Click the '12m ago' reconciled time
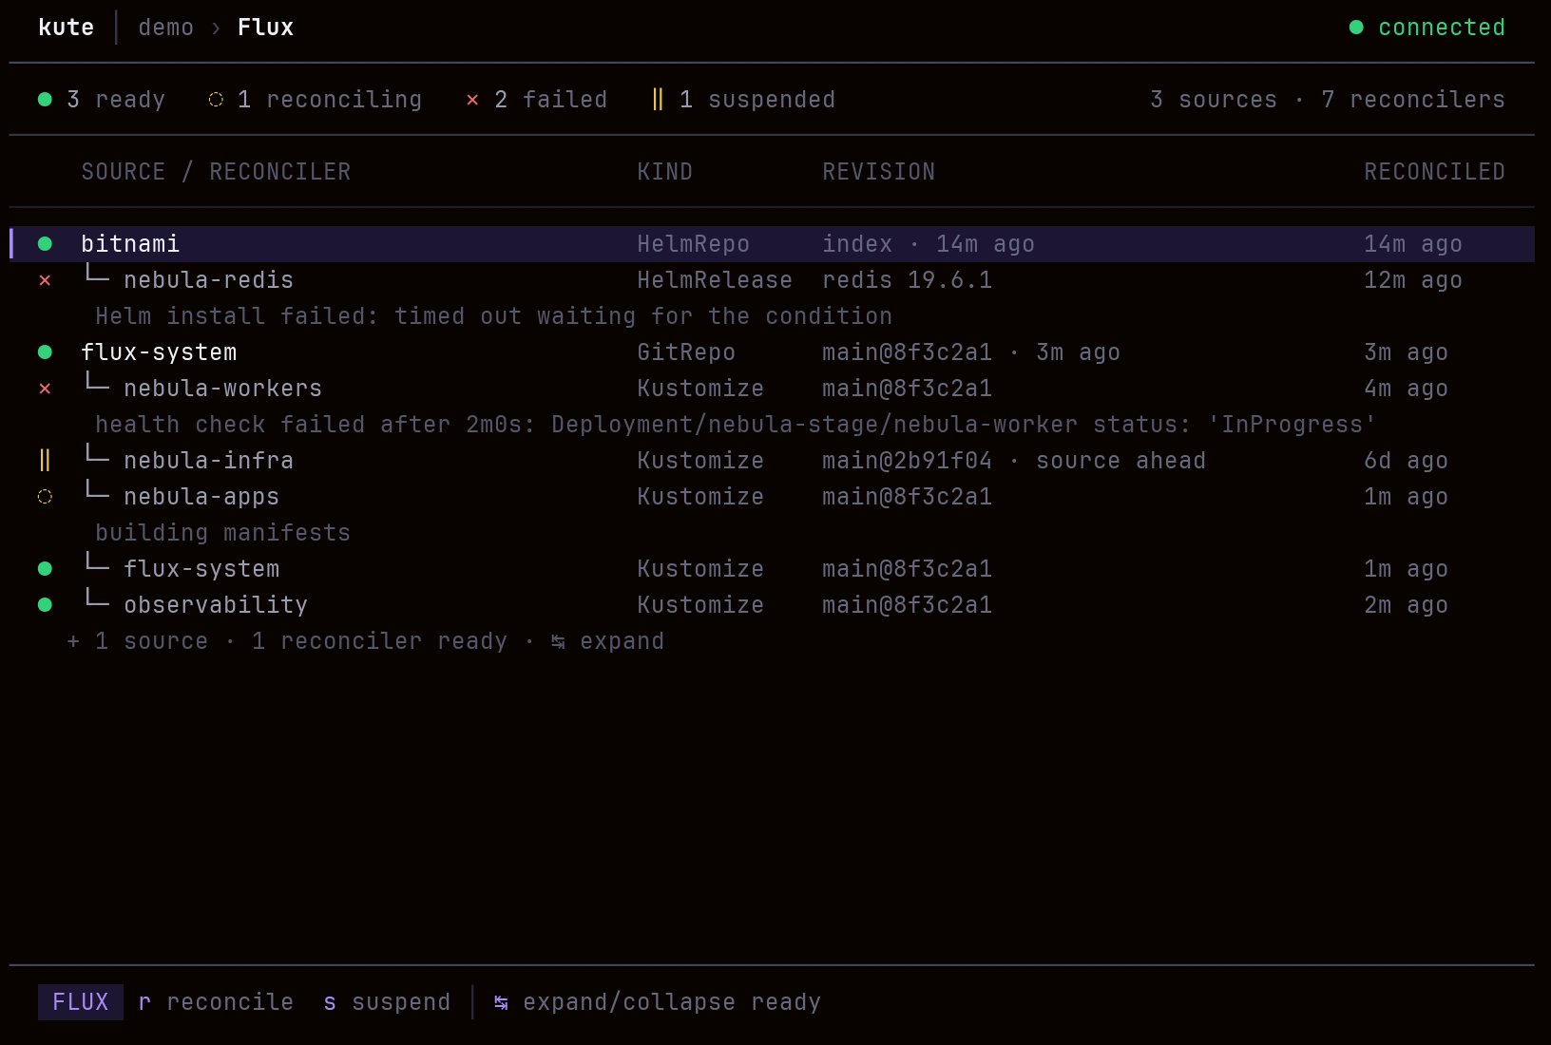Image resolution: width=1551 pixels, height=1045 pixels. click(x=1413, y=280)
